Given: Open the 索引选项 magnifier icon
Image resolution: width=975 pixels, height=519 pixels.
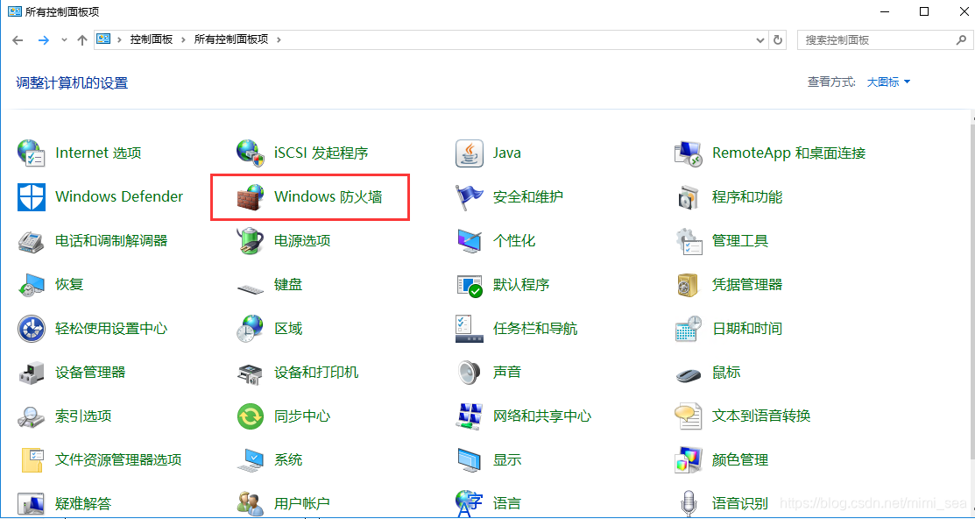Looking at the screenshot, I should 31,416.
